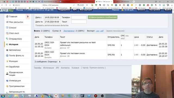Open the Главная home icon in sidebar

pyautogui.click(x=7, y=17)
